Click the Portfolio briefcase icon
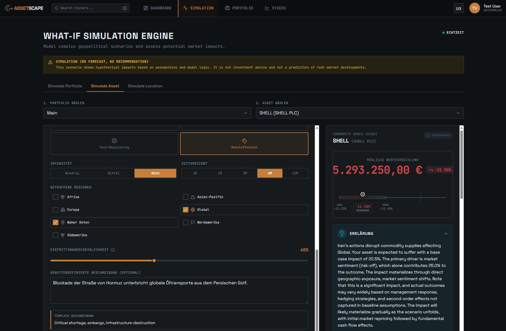This screenshot has width=506, height=331. [x=227, y=8]
